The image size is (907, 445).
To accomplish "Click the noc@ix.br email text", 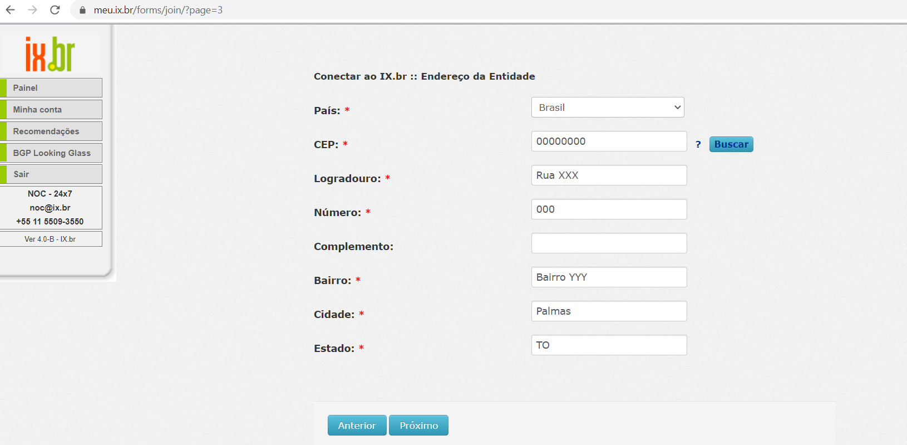I will click(50, 208).
